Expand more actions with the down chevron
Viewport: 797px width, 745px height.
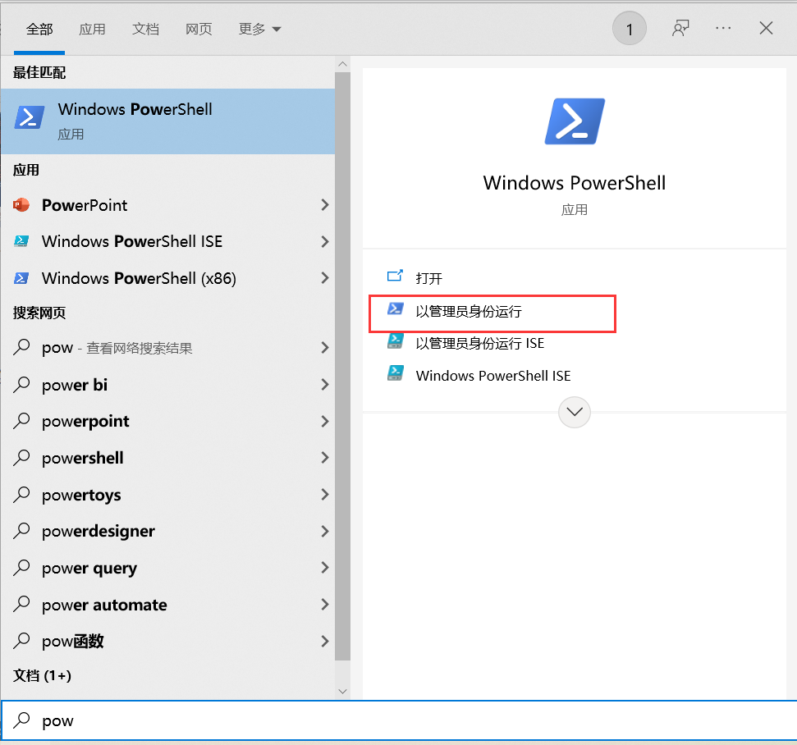575,412
